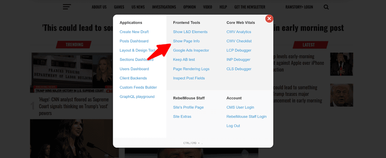
Task: Open Layout & Design Tool
Action: coord(137,50)
